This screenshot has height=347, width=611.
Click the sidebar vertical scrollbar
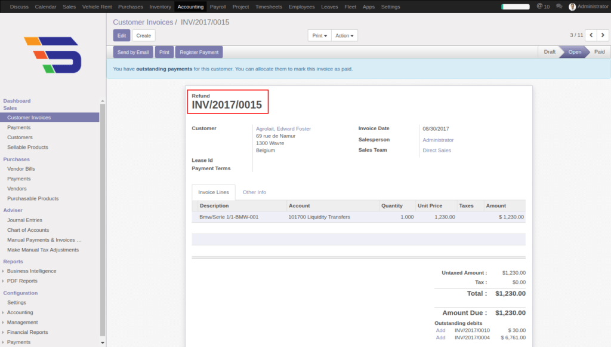pyautogui.click(x=103, y=219)
